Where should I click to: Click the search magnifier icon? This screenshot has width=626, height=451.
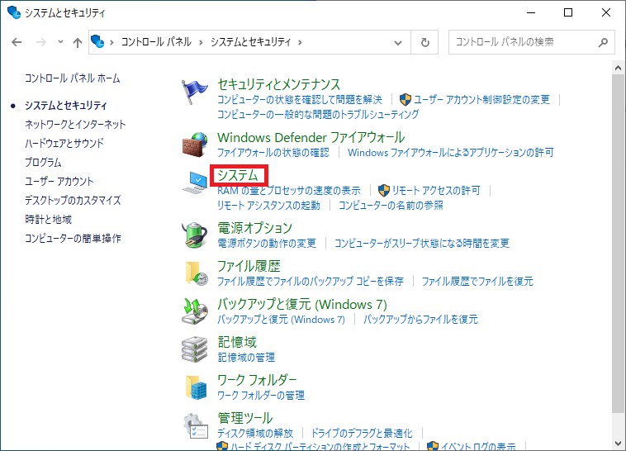coord(603,42)
